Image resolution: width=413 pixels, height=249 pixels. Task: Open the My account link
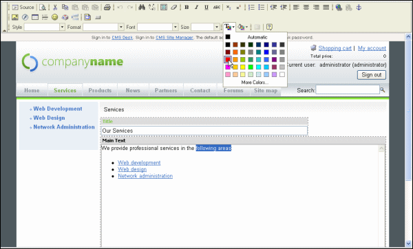372,48
